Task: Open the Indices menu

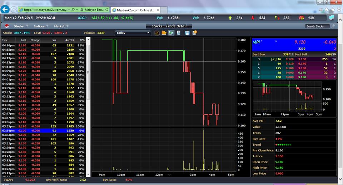Action: click(x=41, y=26)
